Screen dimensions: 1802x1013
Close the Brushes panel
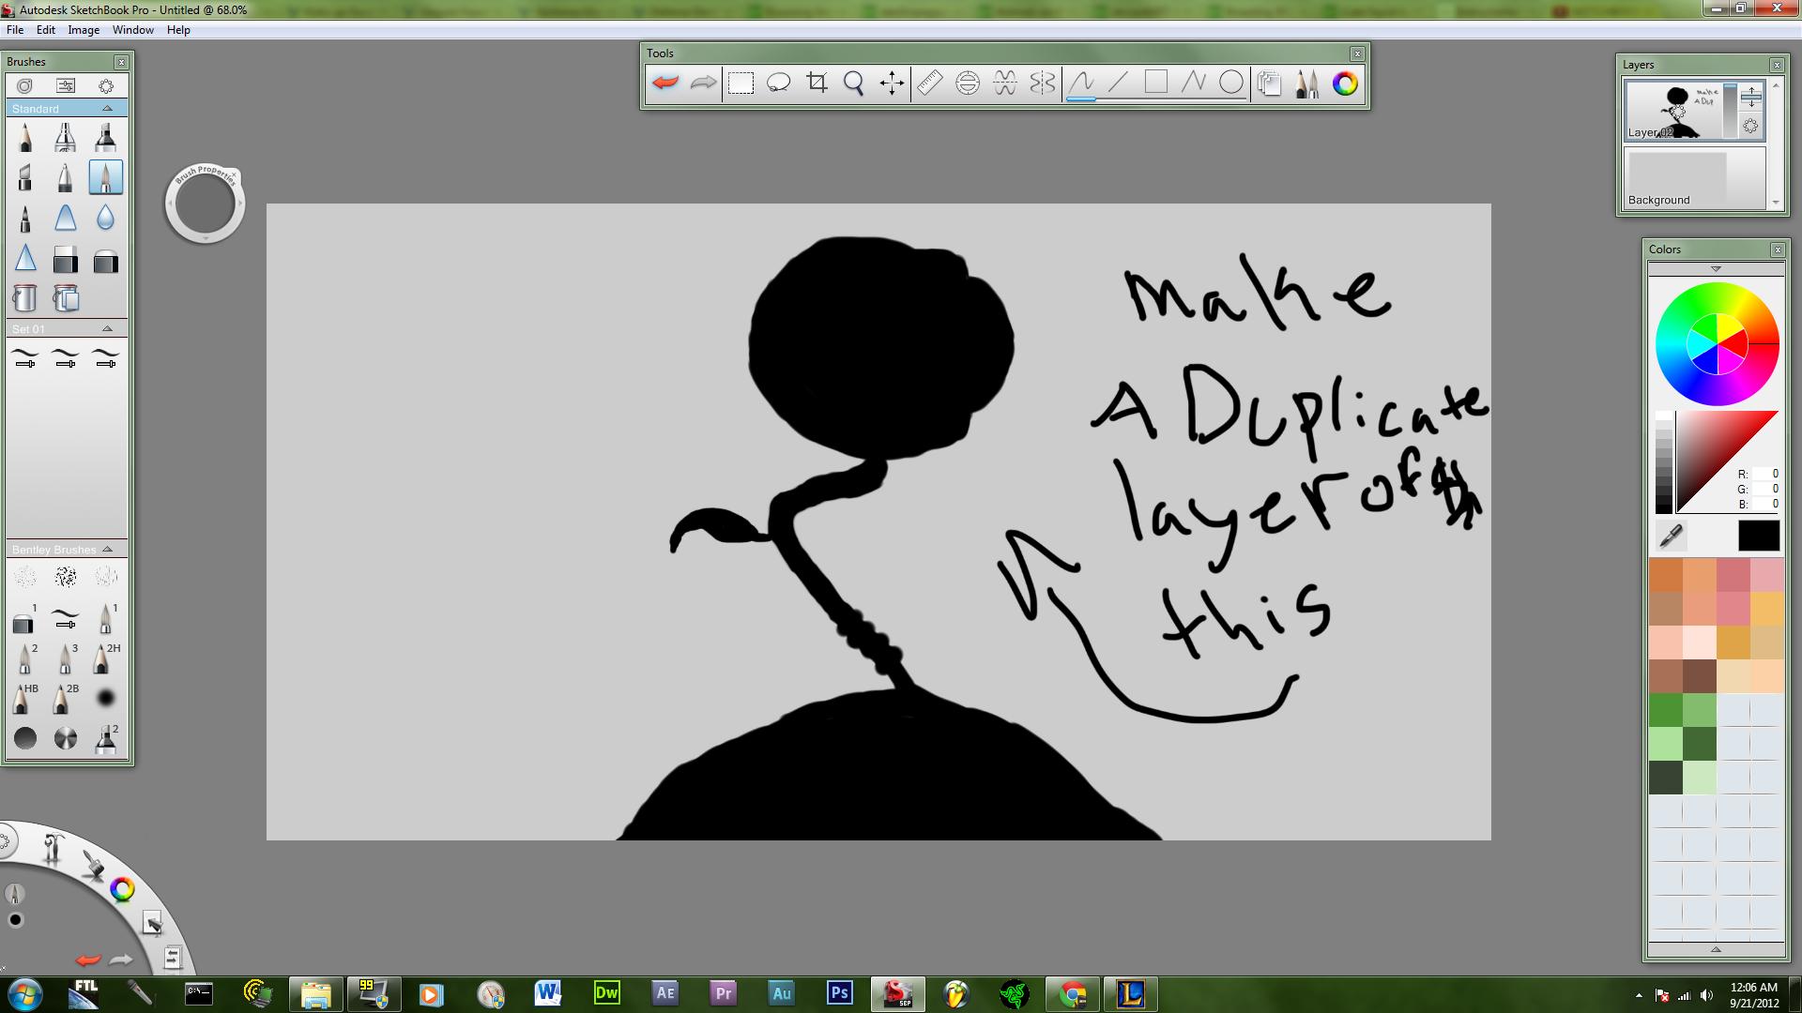(x=121, y=62)
